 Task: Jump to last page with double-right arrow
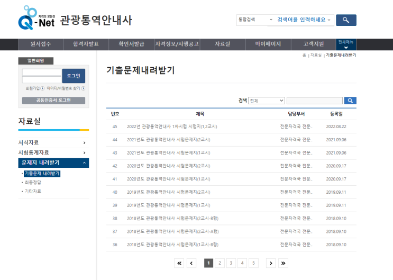pos(283,263)
